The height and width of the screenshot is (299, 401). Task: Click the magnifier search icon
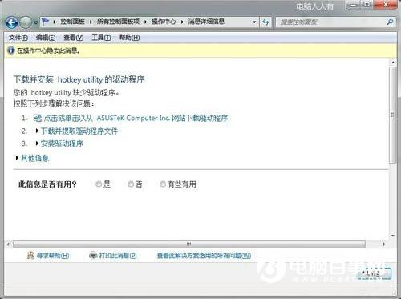click(390, 22)
